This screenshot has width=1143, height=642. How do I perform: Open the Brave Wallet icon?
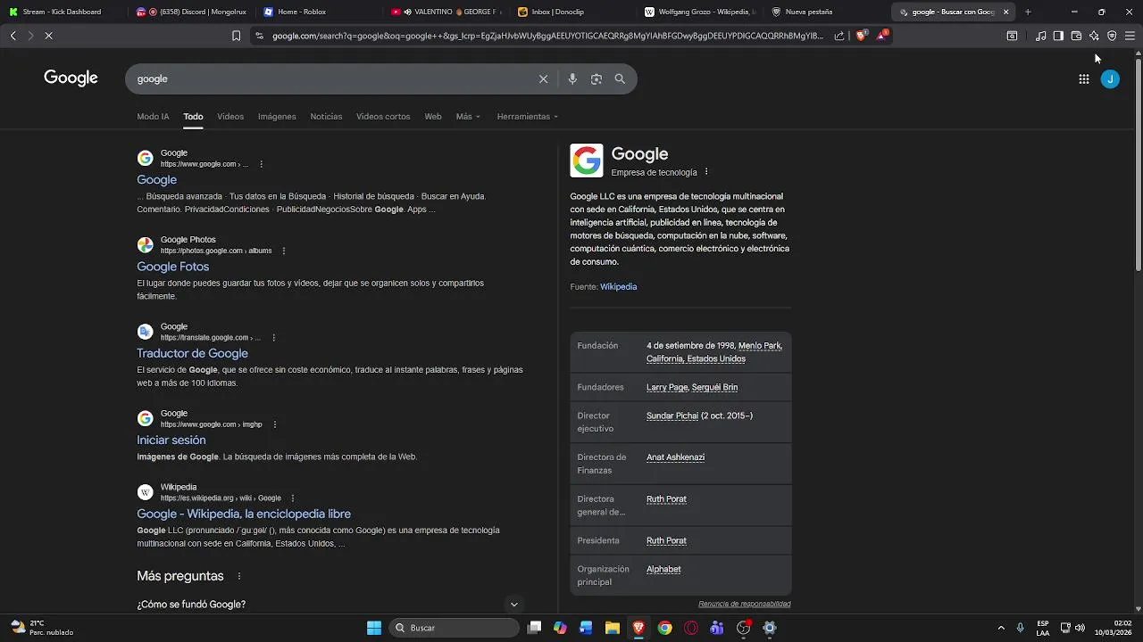(x=1076, y=36)
